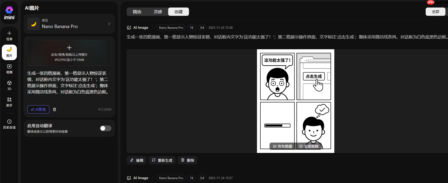Click the AI优化 button
The width and height of the screenshot is (448, 183).
tap(38, 109)
